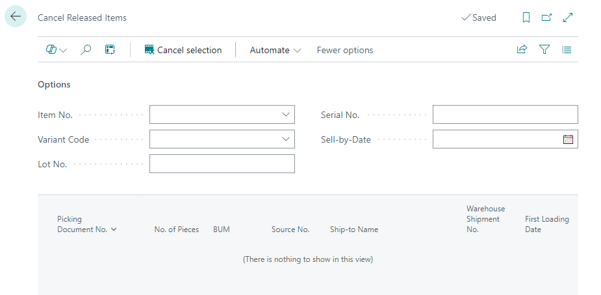Click the analysis view icon beside search
Image resolution: width=601 pixels, height=295 pixels.
[x=110, y=50]
